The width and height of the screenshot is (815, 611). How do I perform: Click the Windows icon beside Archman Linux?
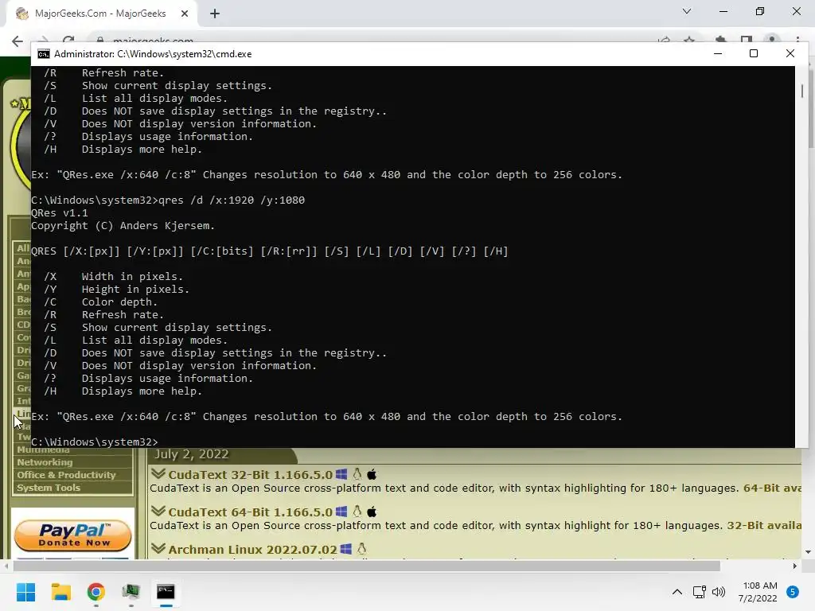(346, 549)
